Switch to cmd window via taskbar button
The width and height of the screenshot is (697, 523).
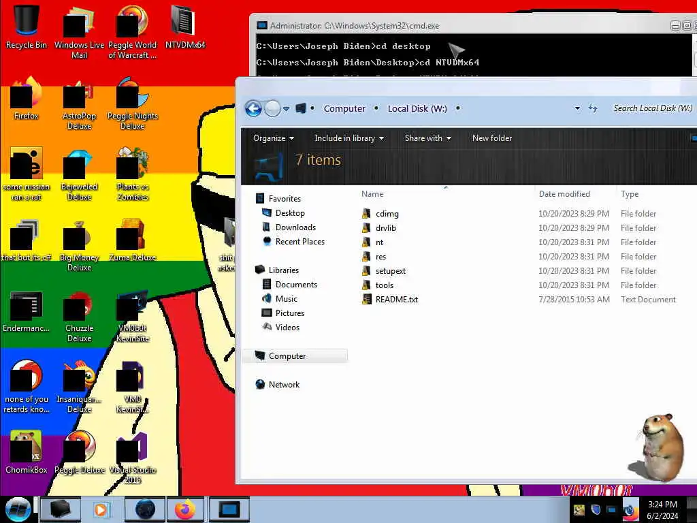tap(229, 509)
